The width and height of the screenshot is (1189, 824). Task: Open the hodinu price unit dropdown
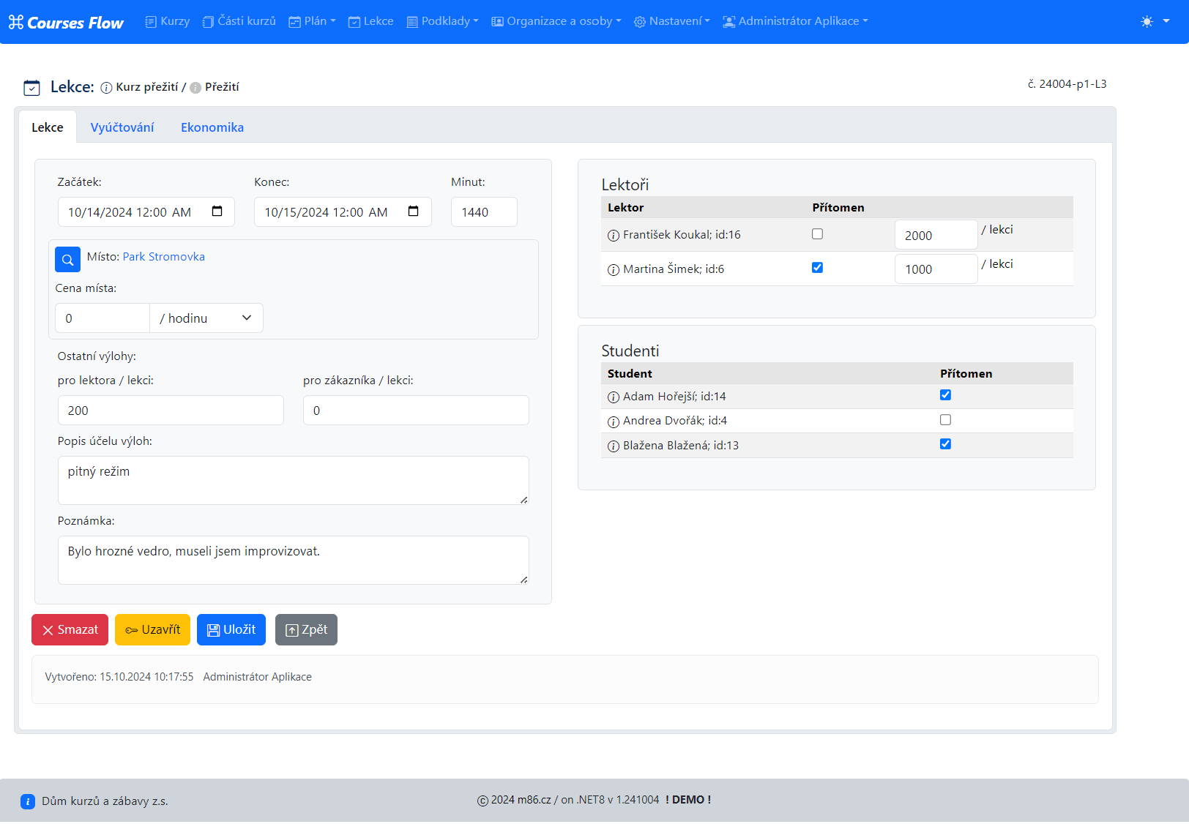point(206,318)
